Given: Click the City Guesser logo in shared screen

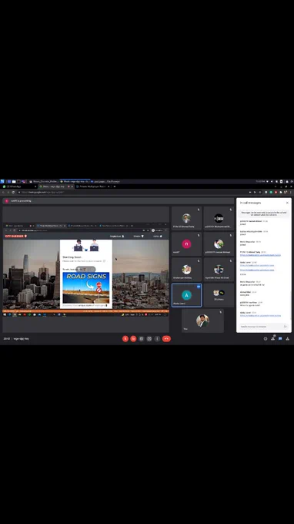Looking at the screenshot, I should pyautogui.click(x=15, y=236).
